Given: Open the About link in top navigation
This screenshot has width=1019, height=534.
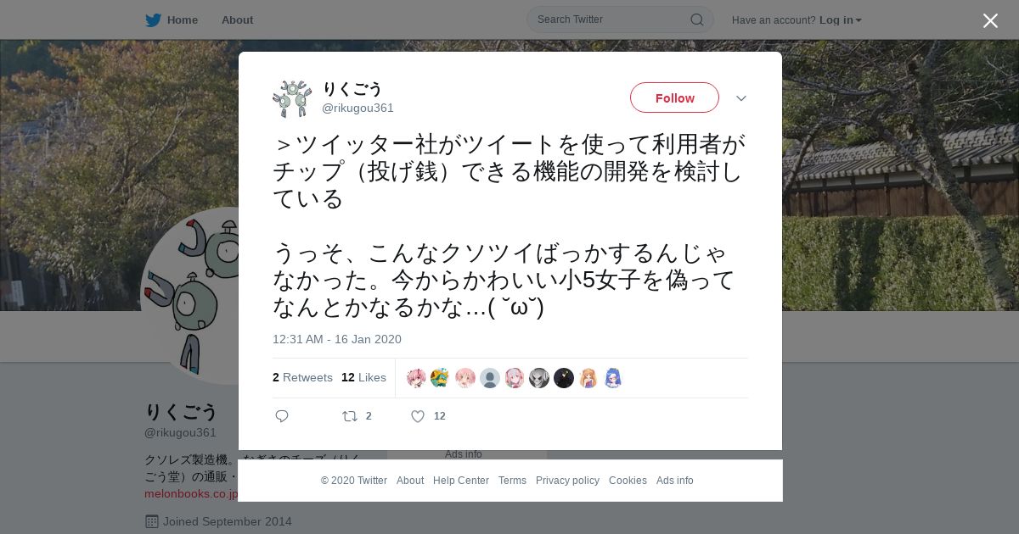Looking at the screenshot, I should click(x=237, y=19).
